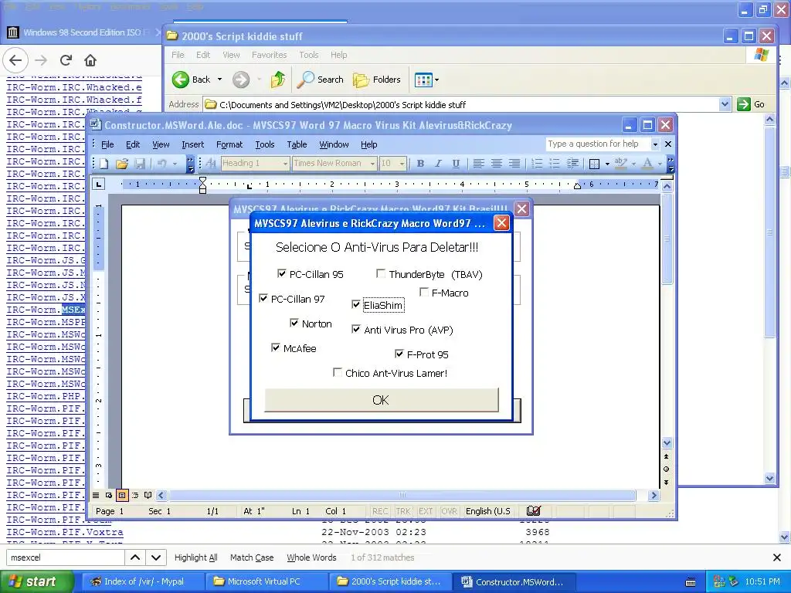Click the browser reload icon
The image size is (791, 593).
coord(66,60)
